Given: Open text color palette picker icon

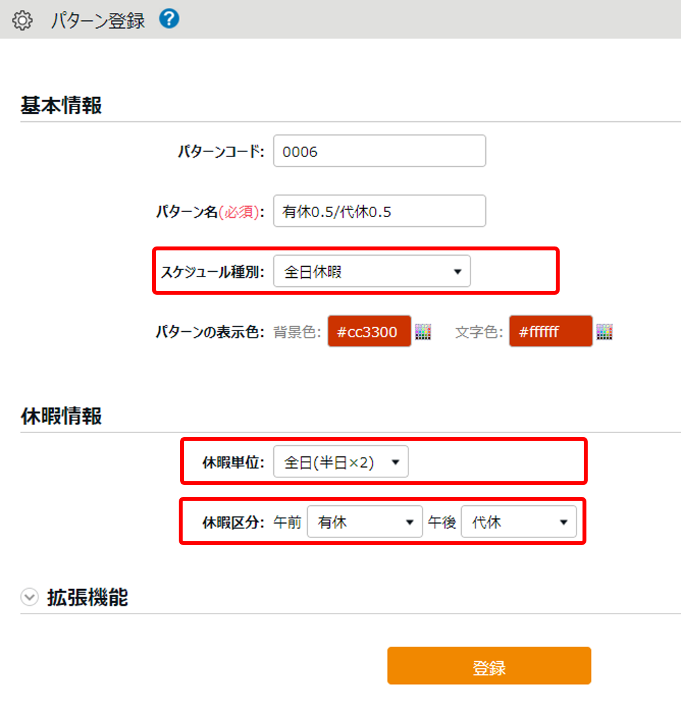Looking at the screenshot, I should pyautogui.click(x=604, y=331).
